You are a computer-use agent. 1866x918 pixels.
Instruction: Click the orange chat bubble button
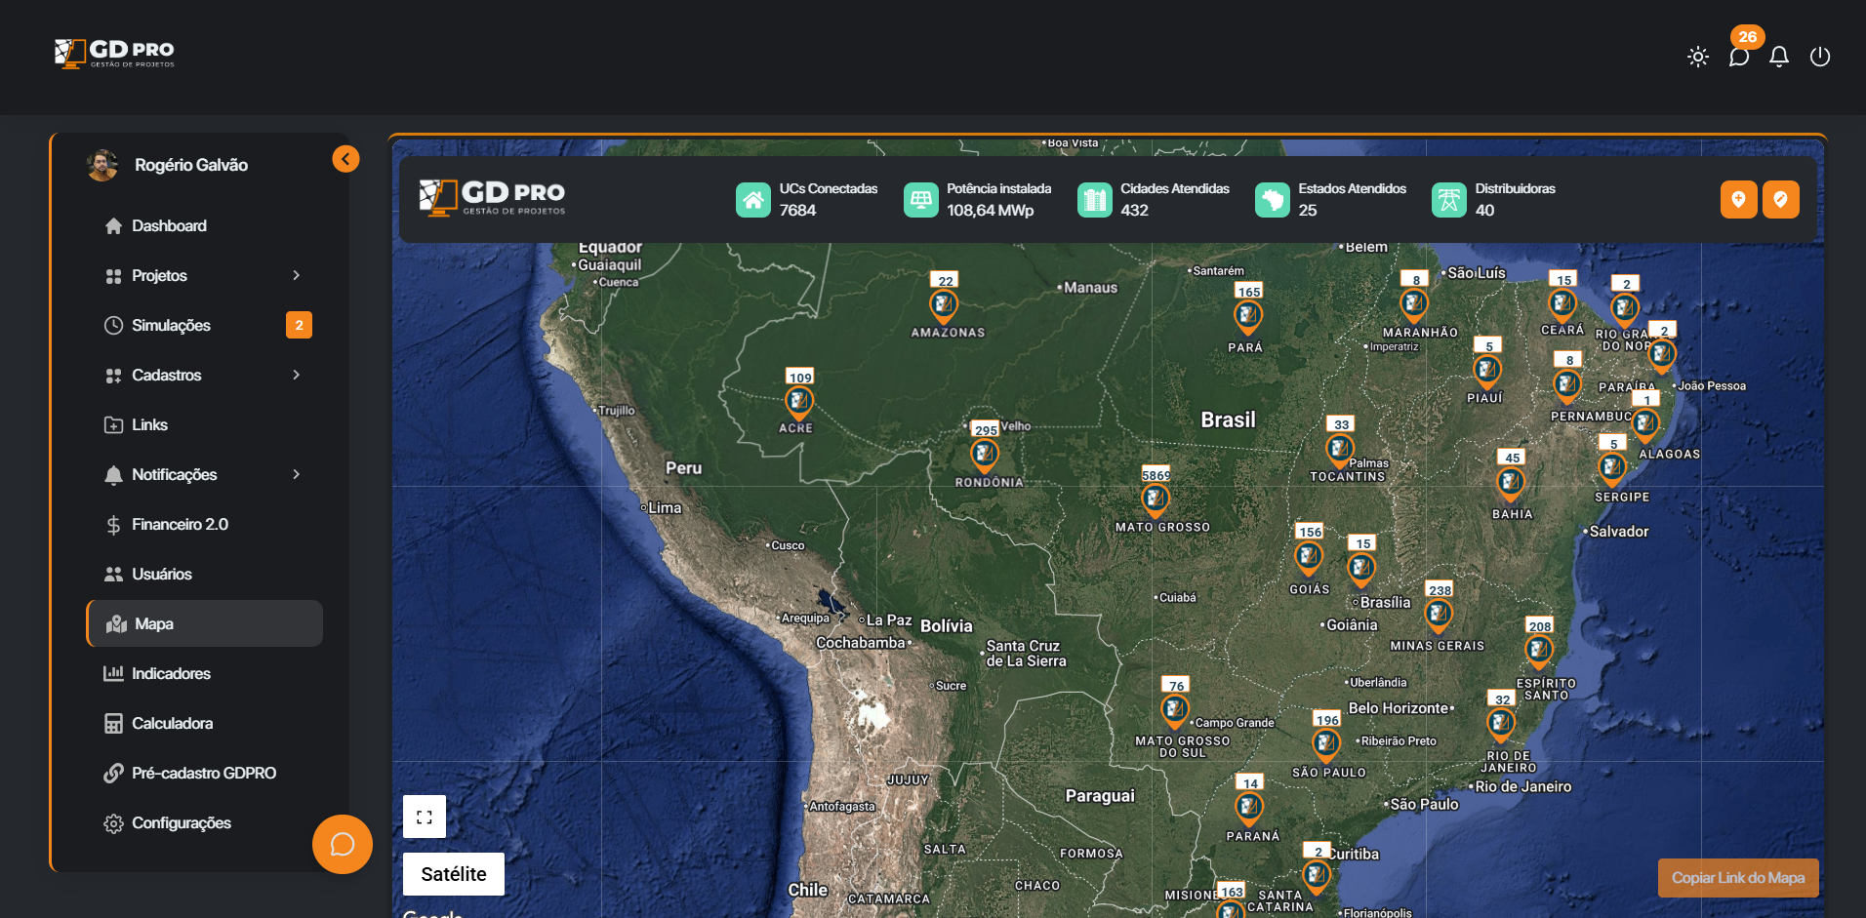(x=343, y=844)
